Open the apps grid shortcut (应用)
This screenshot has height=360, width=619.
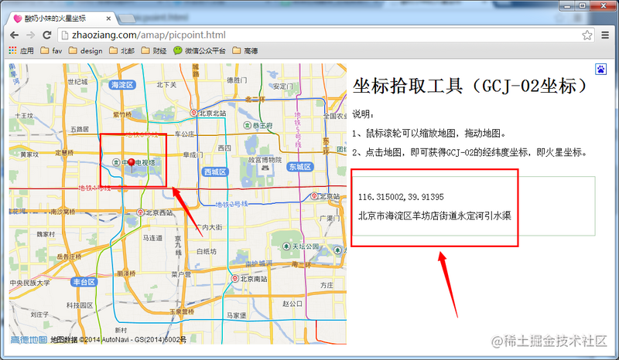point(22,51)
